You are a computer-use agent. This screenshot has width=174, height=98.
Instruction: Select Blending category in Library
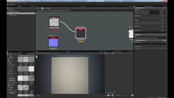(x=11, y=66)
